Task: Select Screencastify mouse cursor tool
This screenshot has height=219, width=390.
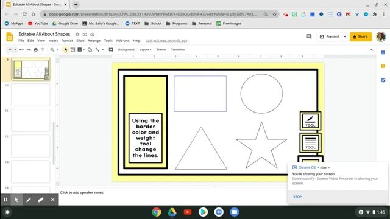Action: point(16,200)
